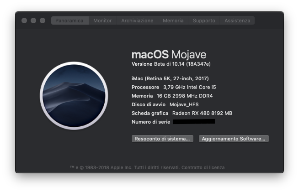Zoom the window with the third title-bar button
Screen dimensions: 299x192
(x=43, y=21)
